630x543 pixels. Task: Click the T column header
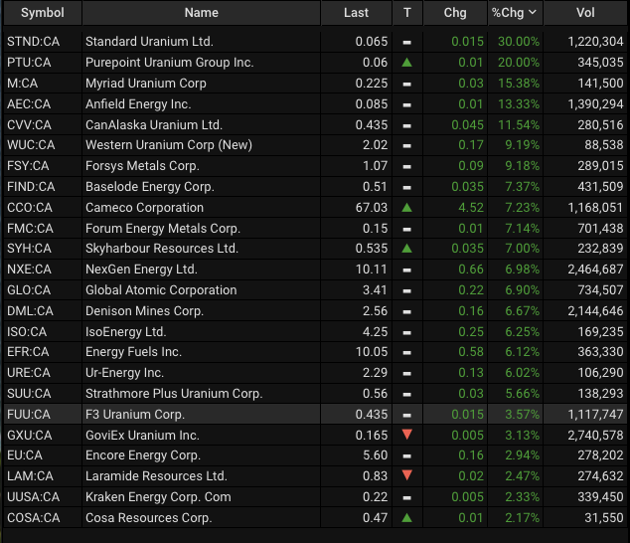[x=407, y=13]
